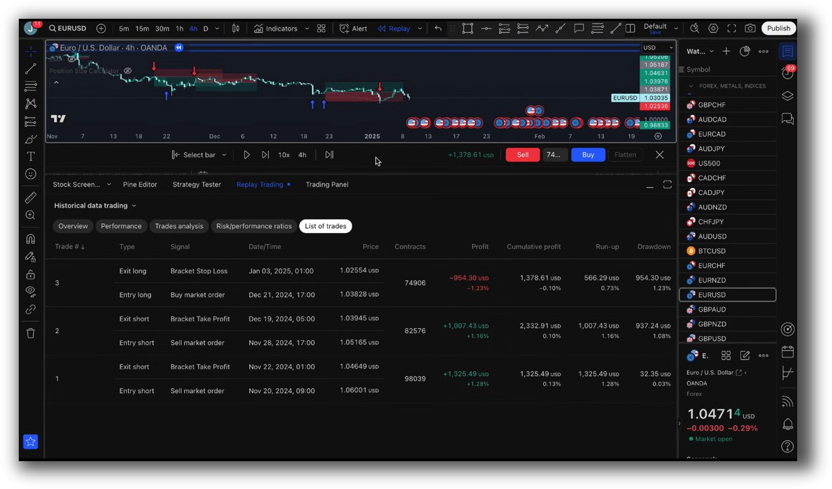Viewport: 832px width, 489px height.
Task: Click the Buy button
Action: coord(588,154)
